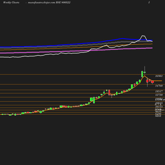The image size is (165, 165).
Task: Click the '10115' price level label
Action: click(159, 107)
